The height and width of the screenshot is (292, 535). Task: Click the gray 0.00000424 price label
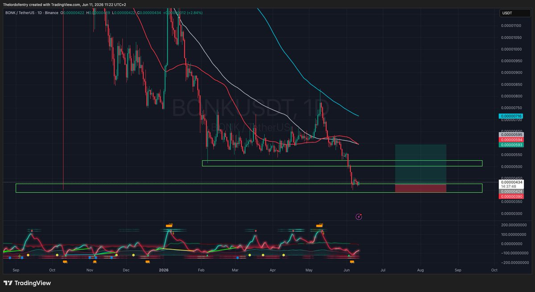coord(511,191)
